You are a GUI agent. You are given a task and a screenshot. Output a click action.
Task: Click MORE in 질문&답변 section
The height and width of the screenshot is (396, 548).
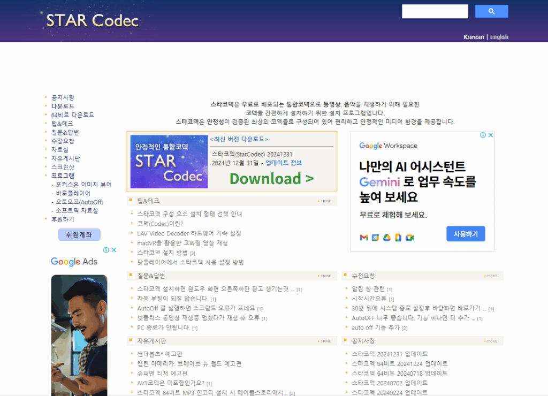click(325, 276)
